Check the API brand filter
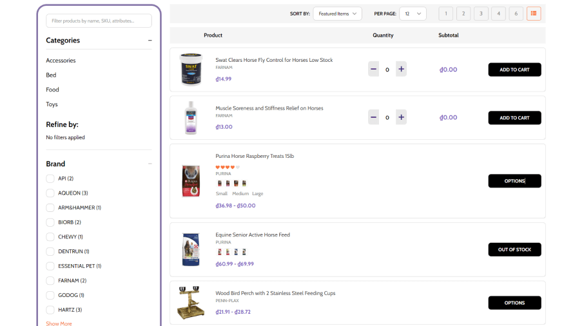 click(50, 178)
